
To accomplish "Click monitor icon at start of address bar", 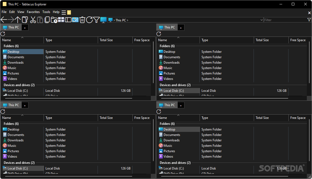I will (x=110, y=20).
